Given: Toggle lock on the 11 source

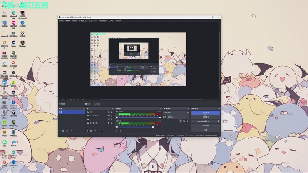Looking at the screenshot, I should (112, 119).
